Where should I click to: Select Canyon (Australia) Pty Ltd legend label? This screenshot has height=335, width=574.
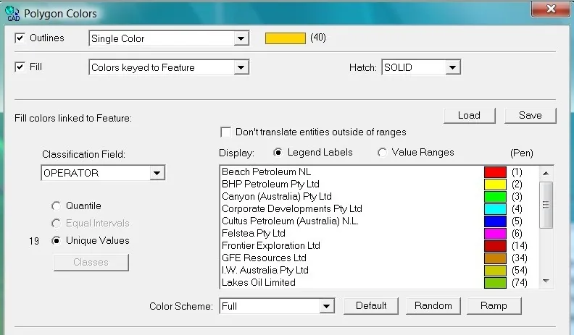coord(277,197)
